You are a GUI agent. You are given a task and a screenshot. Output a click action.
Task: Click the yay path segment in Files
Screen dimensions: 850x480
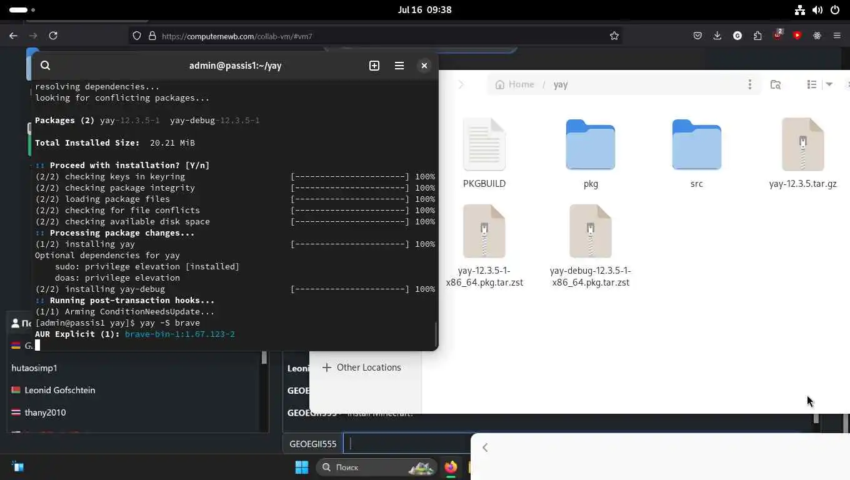(561, 84)
